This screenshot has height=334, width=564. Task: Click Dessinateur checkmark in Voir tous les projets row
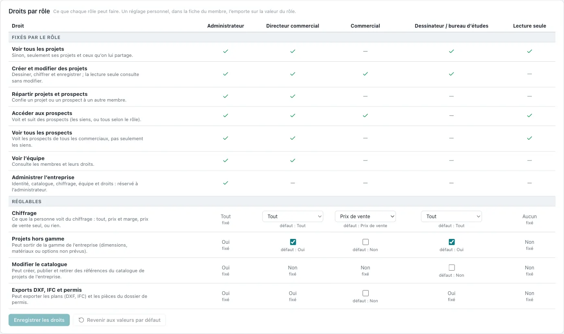coord(451,52)
